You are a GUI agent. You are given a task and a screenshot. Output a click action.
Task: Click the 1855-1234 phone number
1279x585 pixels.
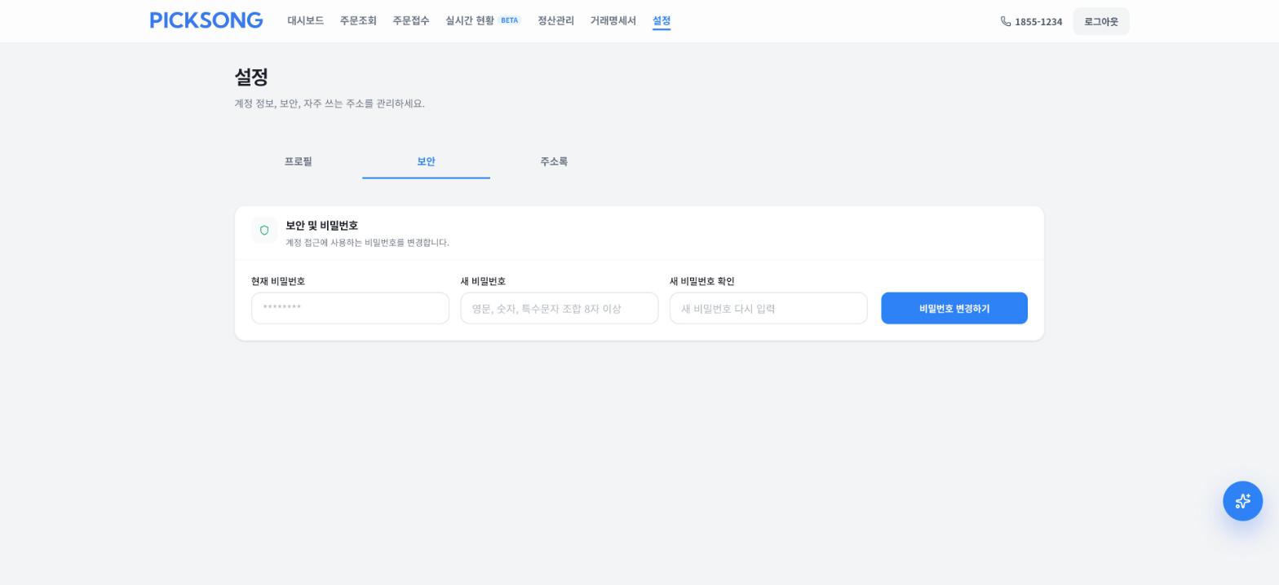tap(1038, 21)
